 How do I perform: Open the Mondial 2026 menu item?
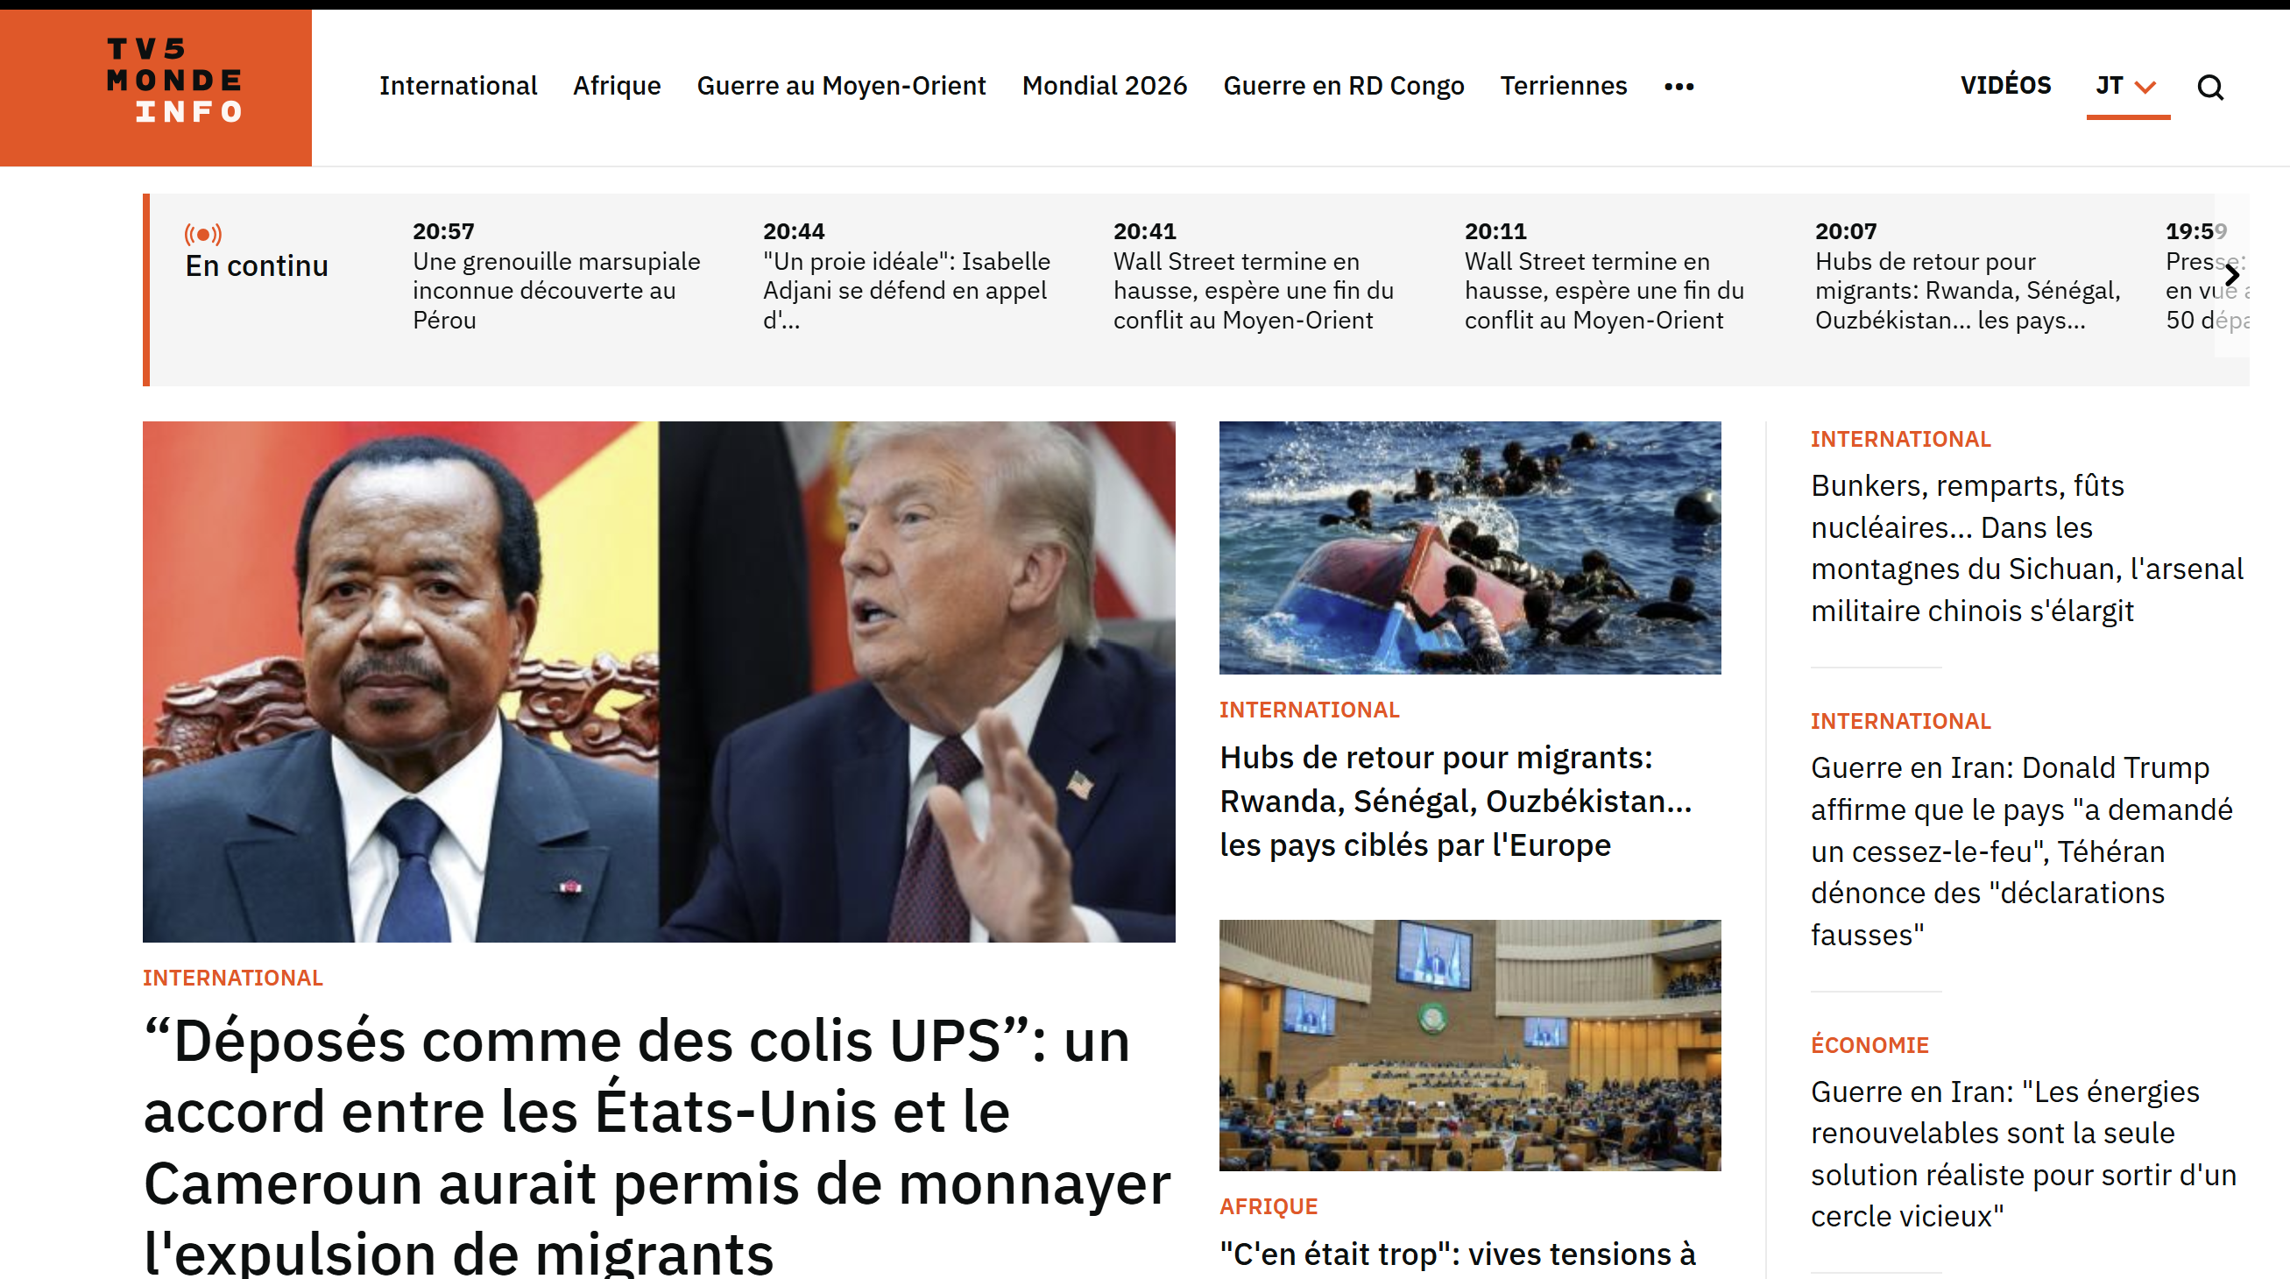pos(1104,85)
